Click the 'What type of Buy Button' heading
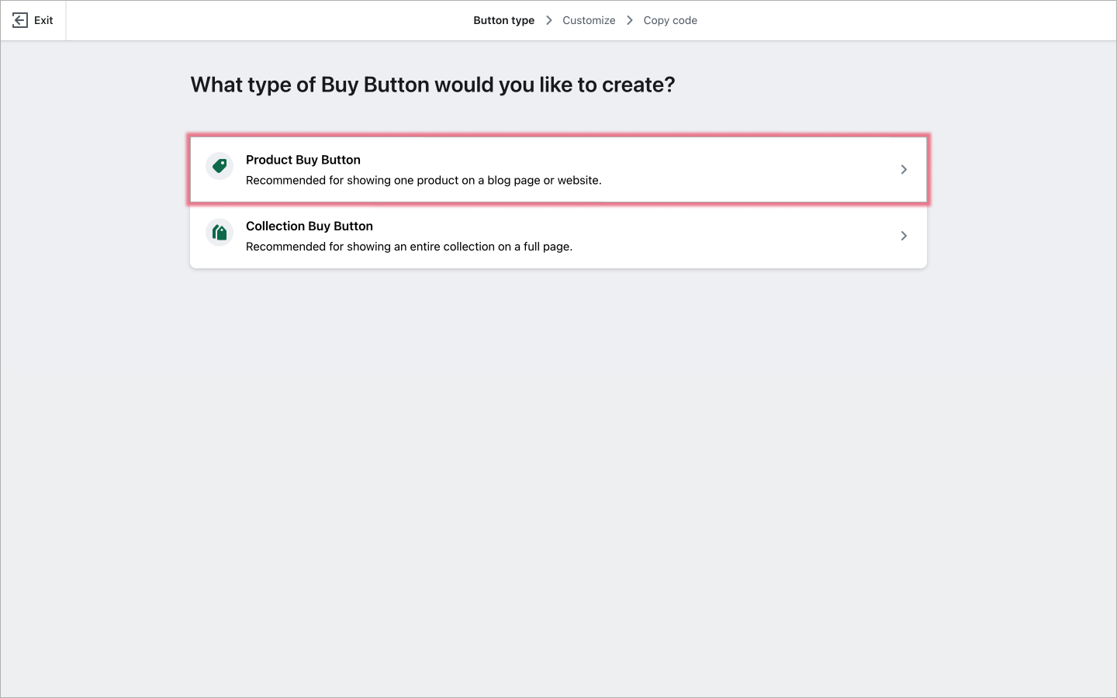The width and height of the screenshot is (1117, 698). click(x=432, y=85)
